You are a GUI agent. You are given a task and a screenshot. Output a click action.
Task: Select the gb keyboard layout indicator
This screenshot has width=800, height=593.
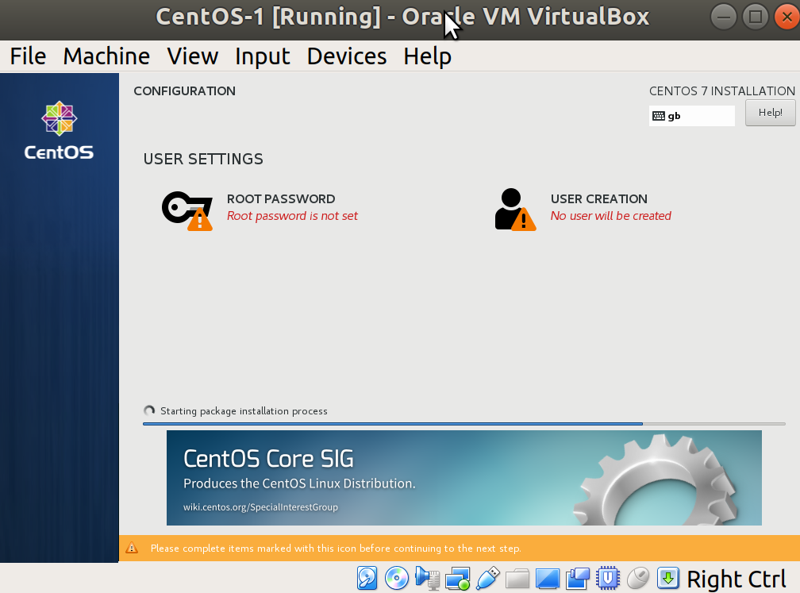pyautogui.click(x=691, y=116)
